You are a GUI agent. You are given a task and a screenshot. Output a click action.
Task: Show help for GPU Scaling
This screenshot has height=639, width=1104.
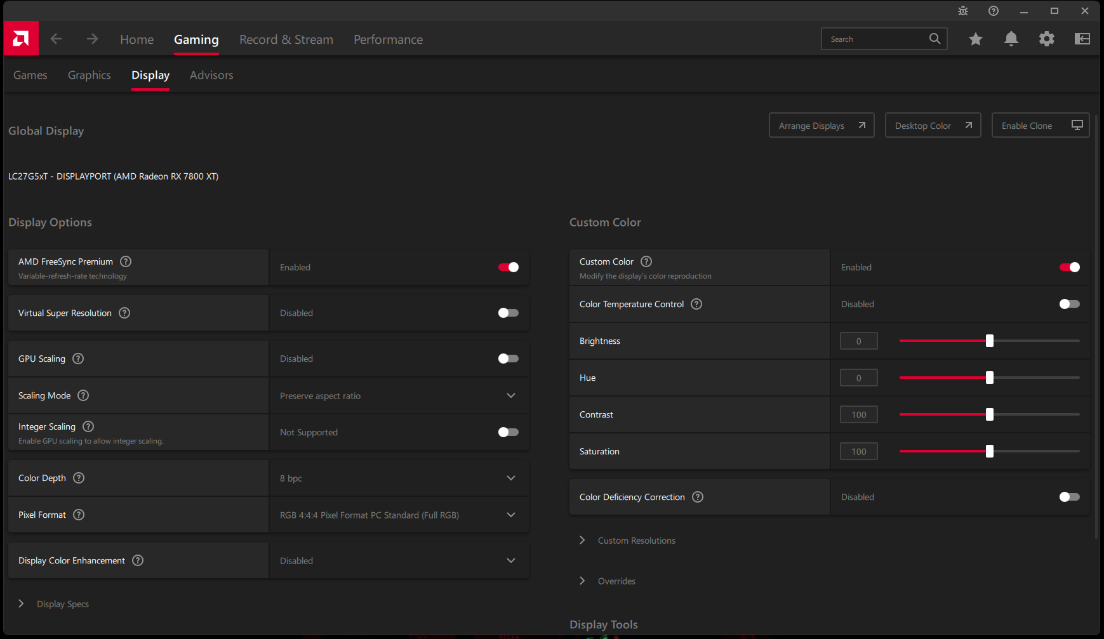[x=78, y=359]
